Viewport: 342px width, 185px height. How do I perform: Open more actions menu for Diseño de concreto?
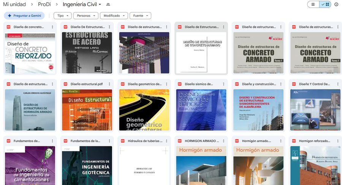click(52, 27)
